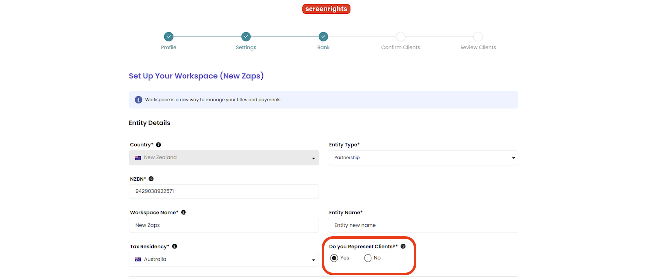
Task: Open the Entity Type dropdown
Action: 422,158
